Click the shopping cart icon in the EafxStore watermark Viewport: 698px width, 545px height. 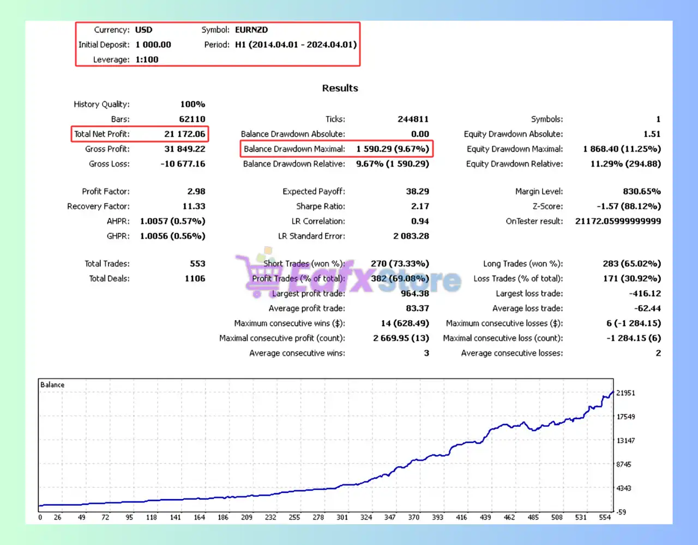click(255, 274)
